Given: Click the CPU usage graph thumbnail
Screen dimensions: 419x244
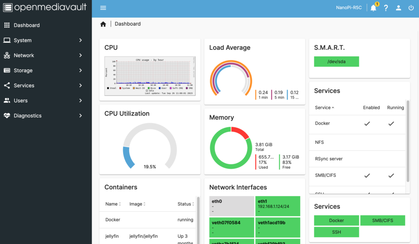Looking at the screenshot, I should click(x=150, y=76).
